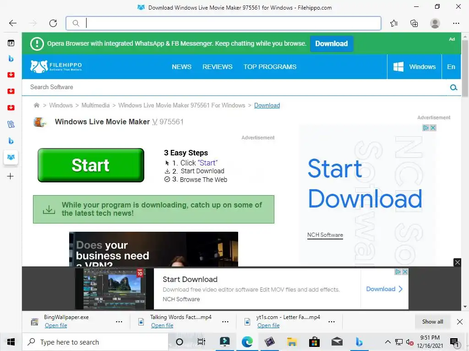The height and width of the screenshot is (351, 469).
Task: Click the large Start Download ad text
Action: [365, 184]
